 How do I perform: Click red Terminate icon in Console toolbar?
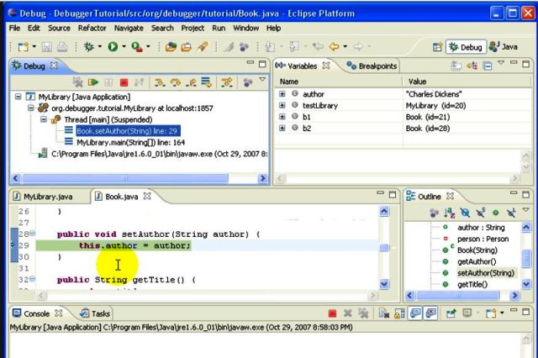[332, 313]
